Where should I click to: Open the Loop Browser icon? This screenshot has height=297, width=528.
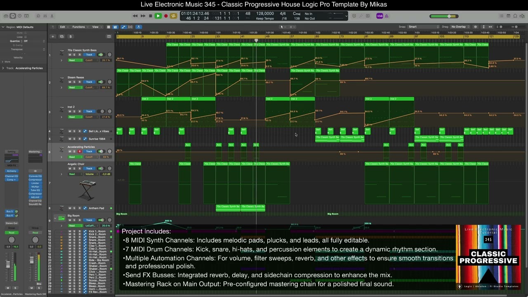515,16
